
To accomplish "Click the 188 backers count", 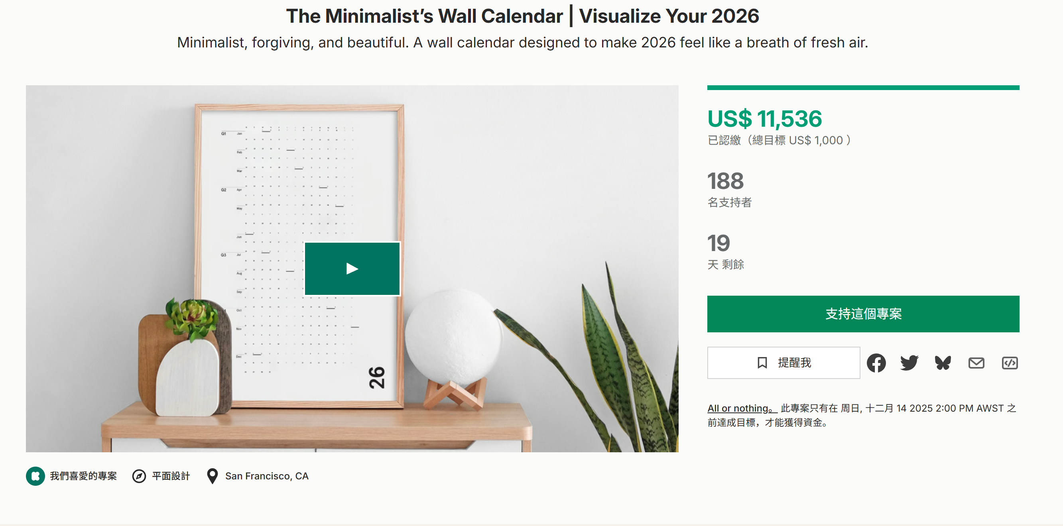I will coord(725,181).
